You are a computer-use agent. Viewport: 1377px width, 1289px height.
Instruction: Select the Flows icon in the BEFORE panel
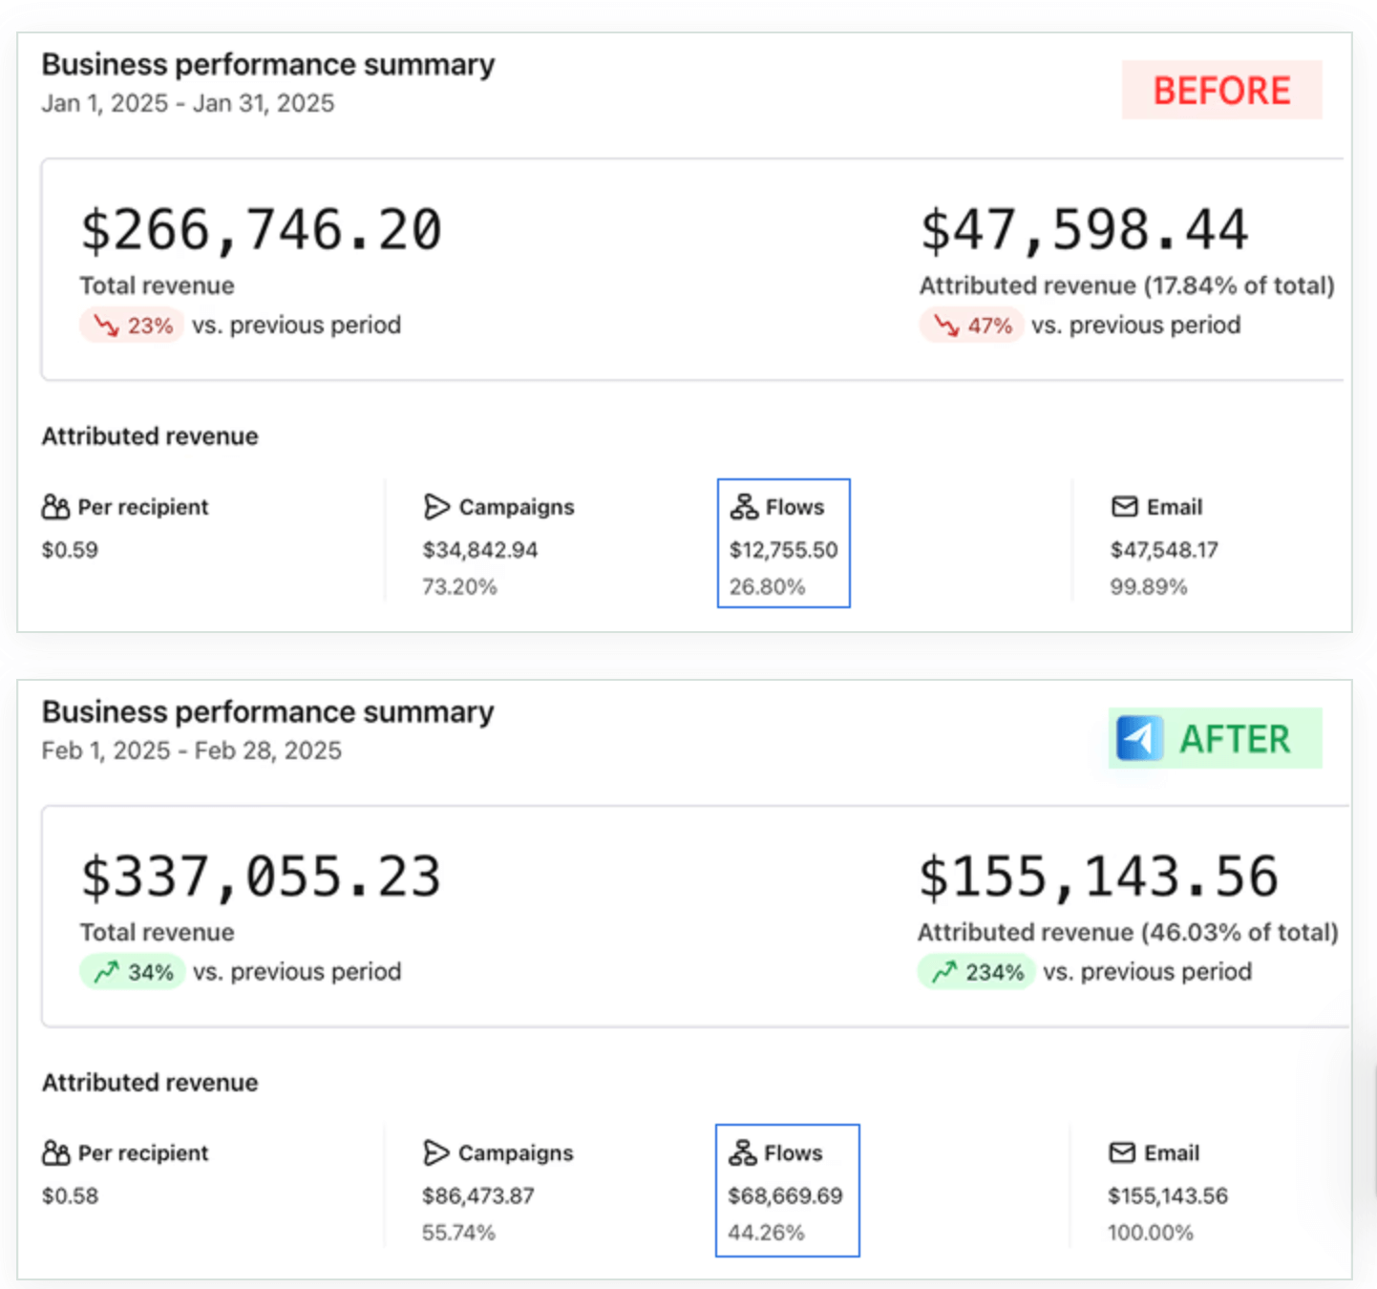point(744,507)
